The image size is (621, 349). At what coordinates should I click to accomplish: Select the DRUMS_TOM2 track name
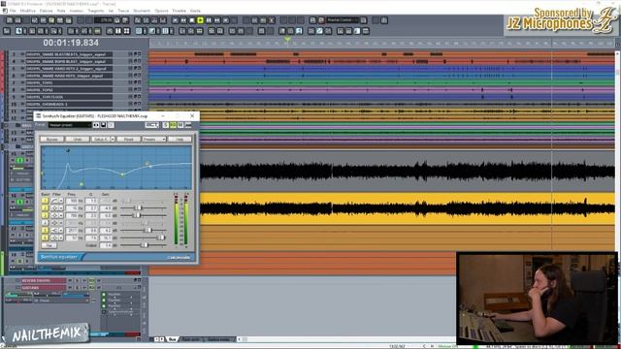coord(69,90)
